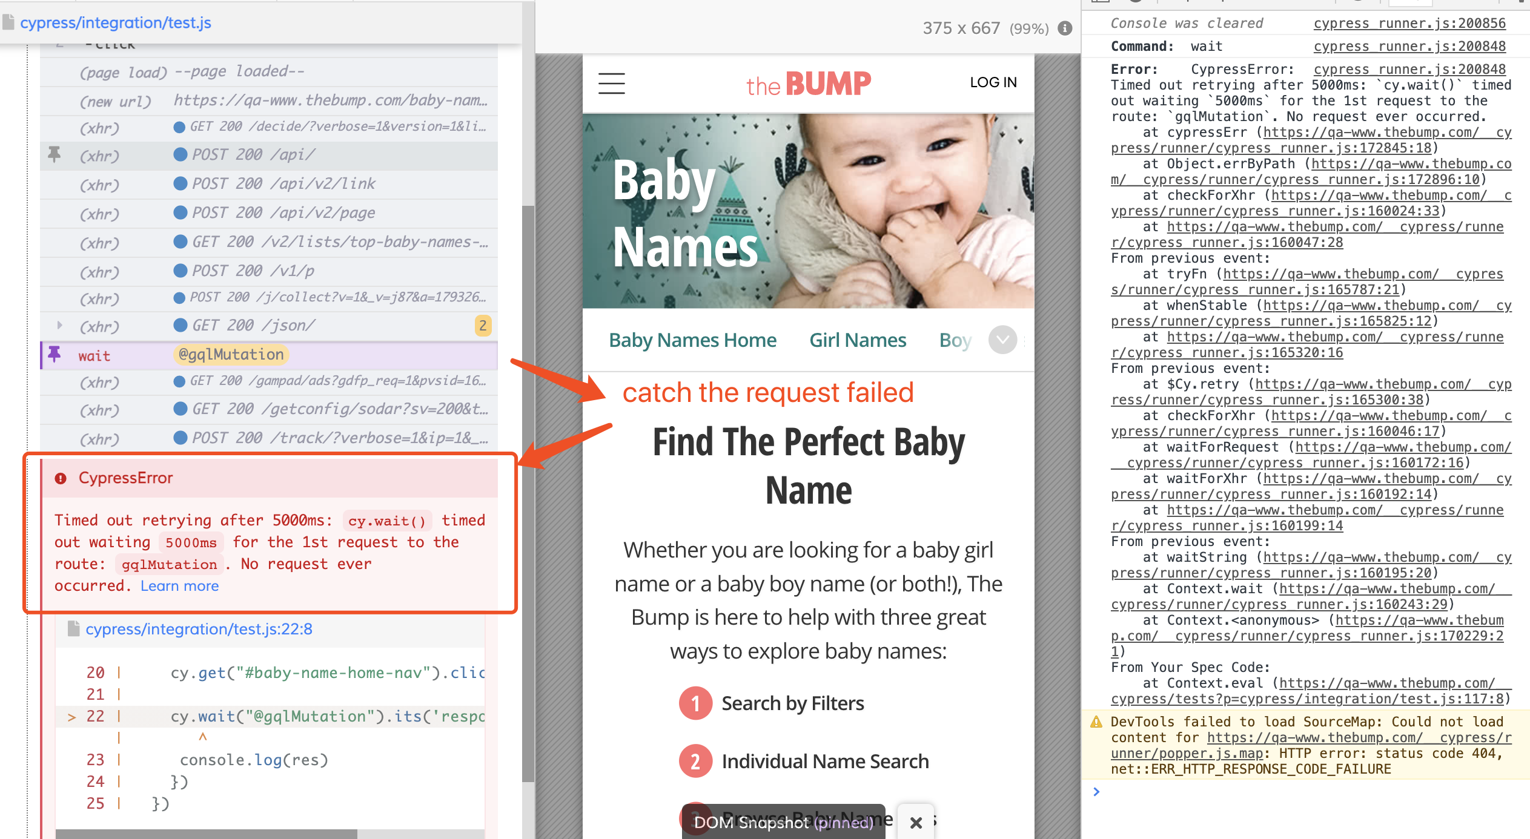Open the hamburger menu on The Bump
Image resolution: width=1530 pixels, height=839 pixels.
(611, 83)
